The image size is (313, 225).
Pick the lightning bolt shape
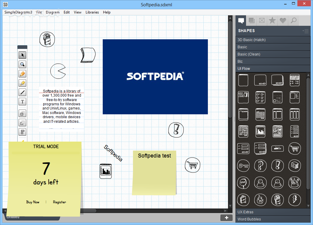(295, 200)
